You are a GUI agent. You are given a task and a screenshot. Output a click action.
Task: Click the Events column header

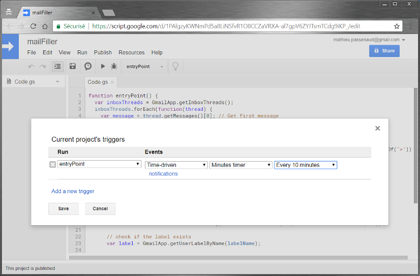(x=154, y=152)
